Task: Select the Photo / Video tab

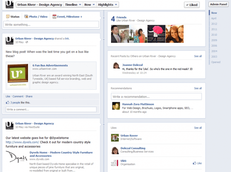Action: click(x=36, y=16)
